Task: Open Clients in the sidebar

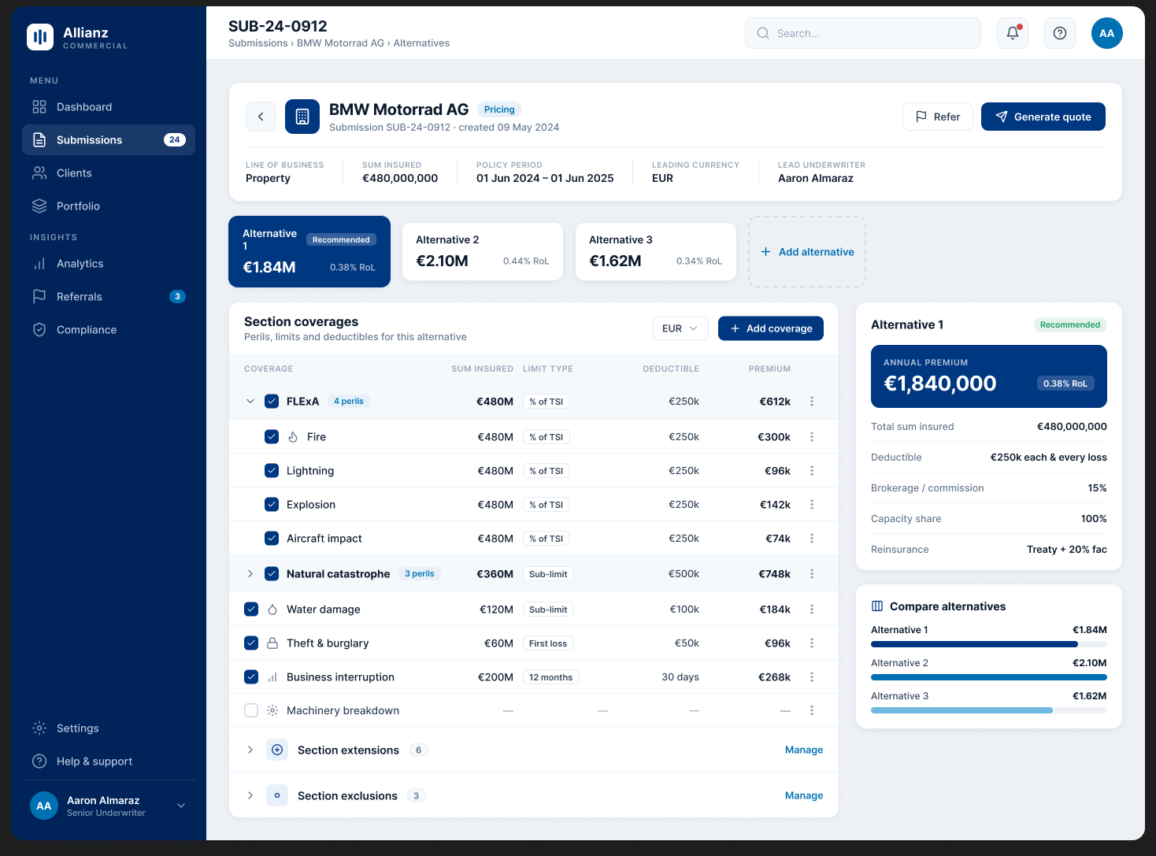Action: (109, 173)
